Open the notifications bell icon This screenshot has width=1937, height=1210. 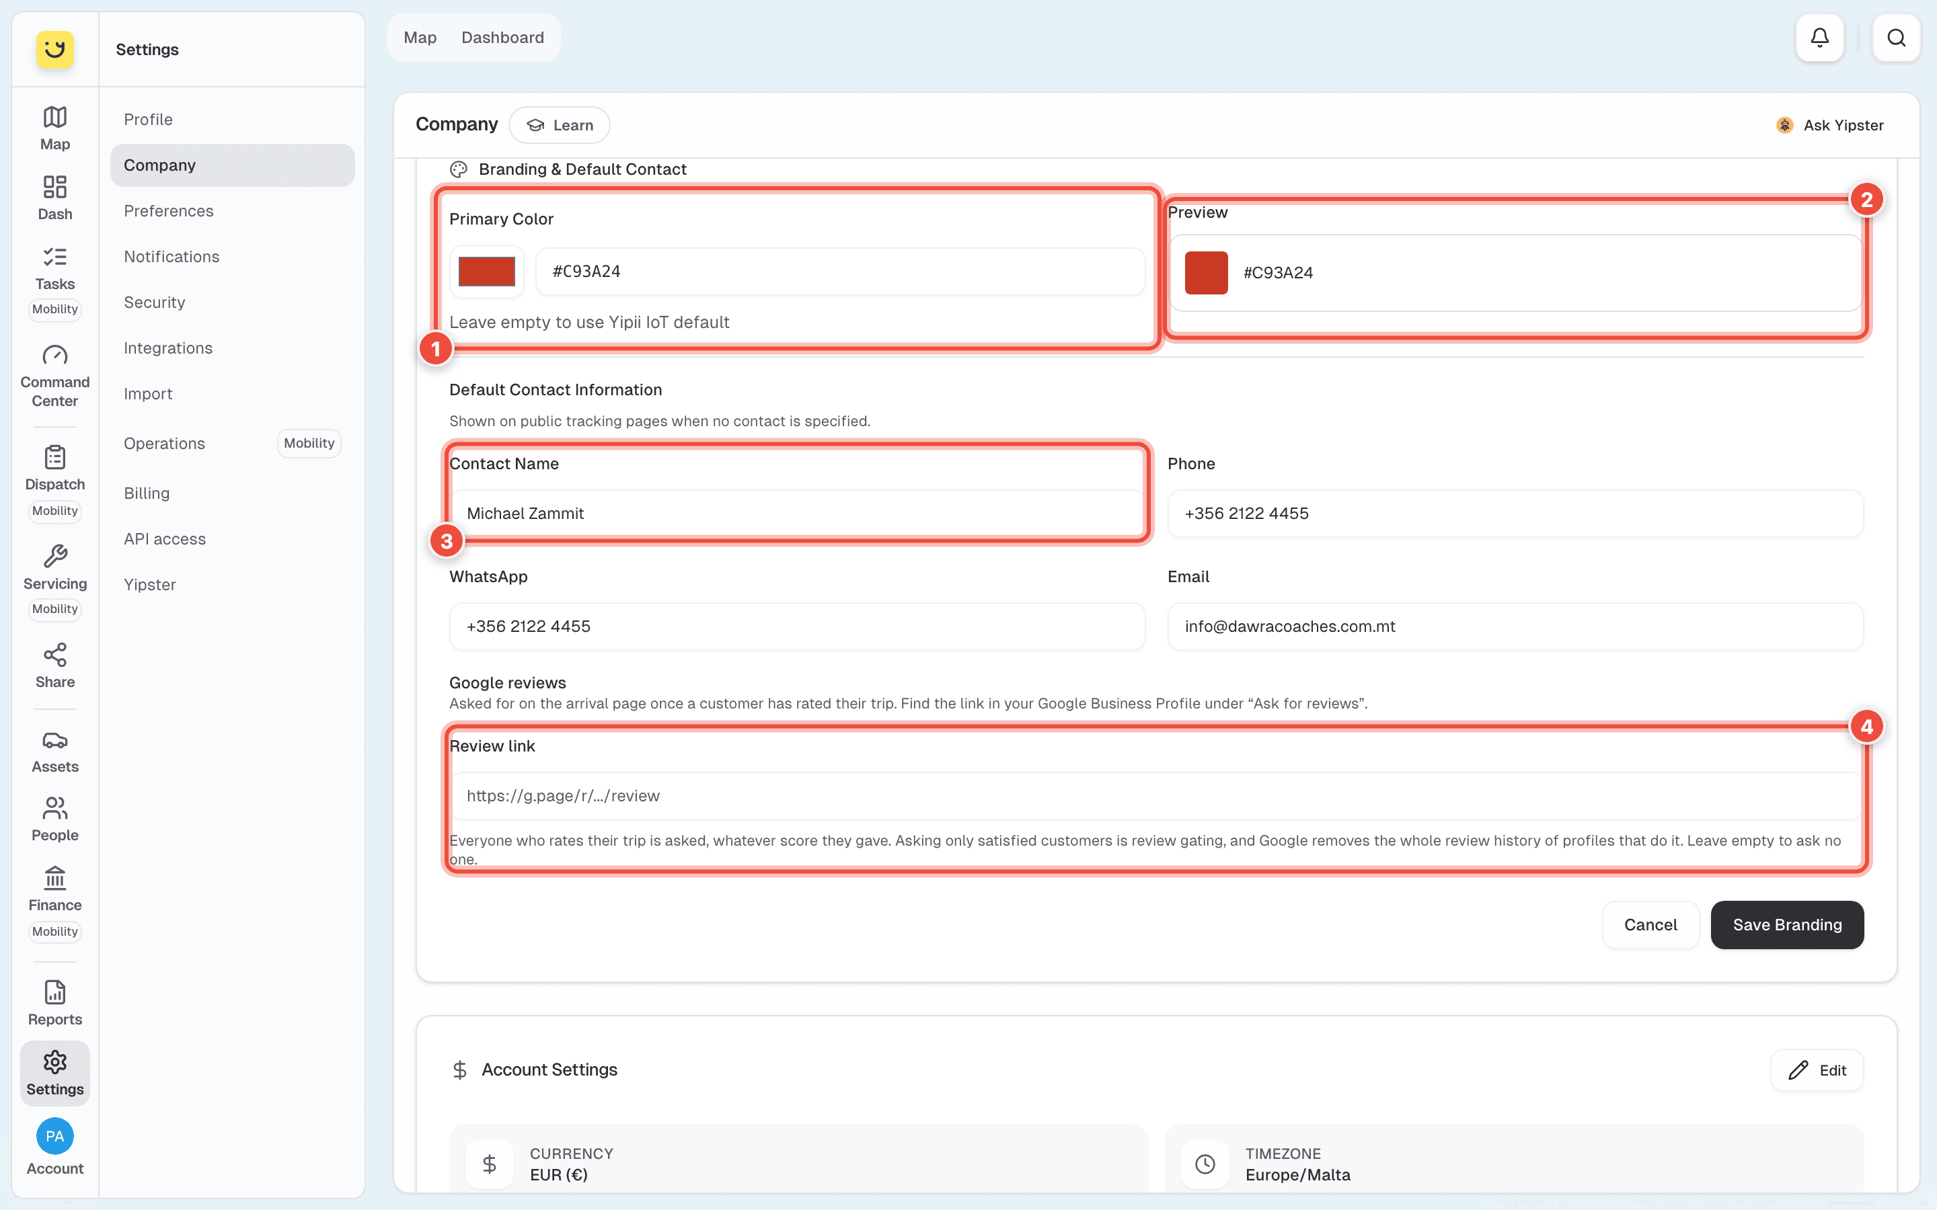pyautogui.click(x=1819, y=38)
